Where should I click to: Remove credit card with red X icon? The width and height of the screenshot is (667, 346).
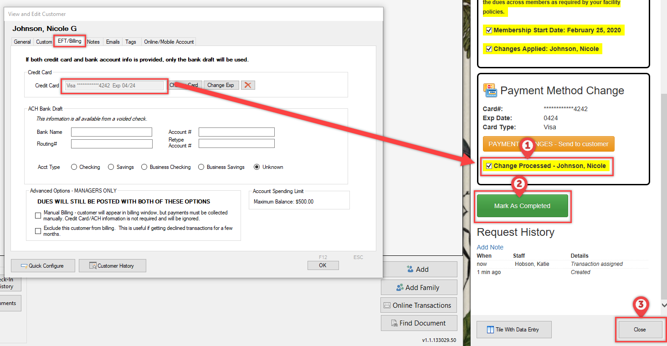[x=248, y=85]
